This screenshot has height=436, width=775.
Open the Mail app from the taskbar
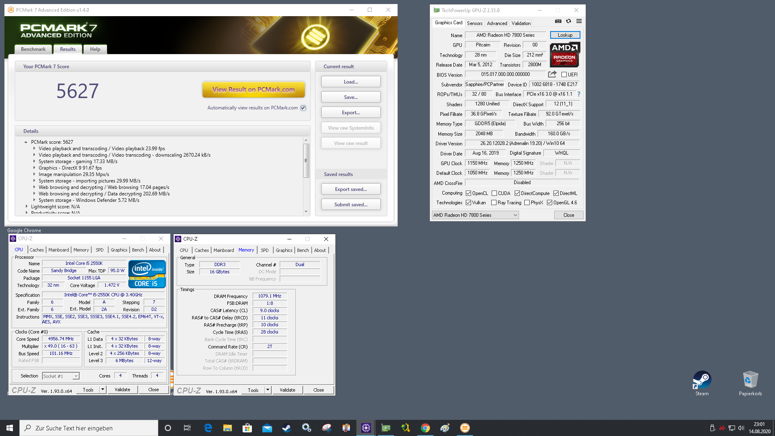(267, 428)
